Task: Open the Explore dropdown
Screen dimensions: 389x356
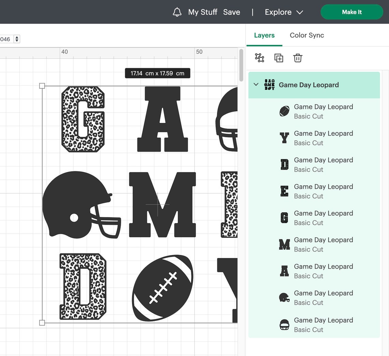Action: [x=284, y=12]
